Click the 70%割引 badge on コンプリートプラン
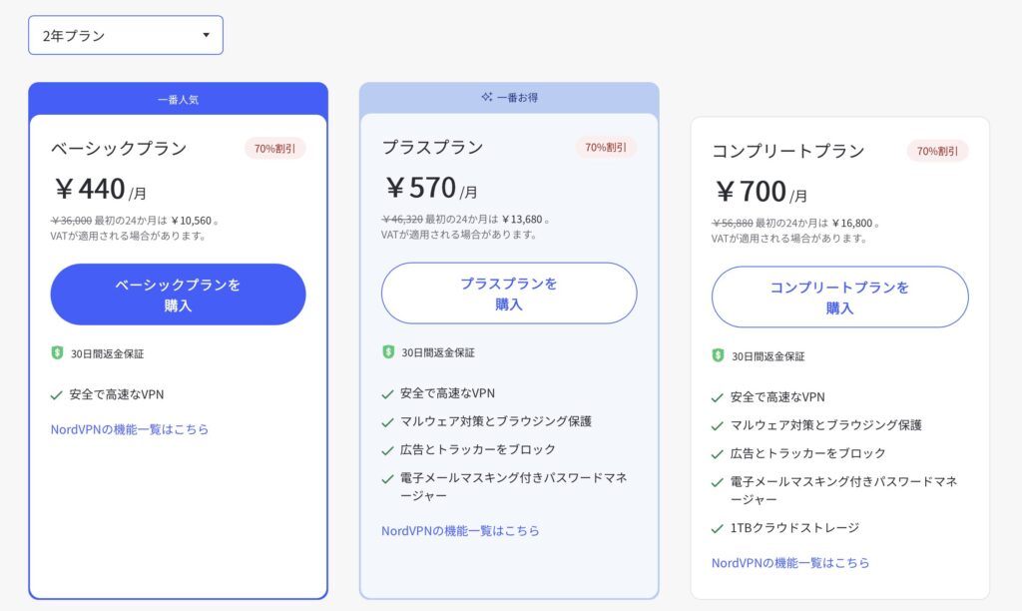Image resolution: width=1022 pixels, height=611 pixels. coord(937,152)
